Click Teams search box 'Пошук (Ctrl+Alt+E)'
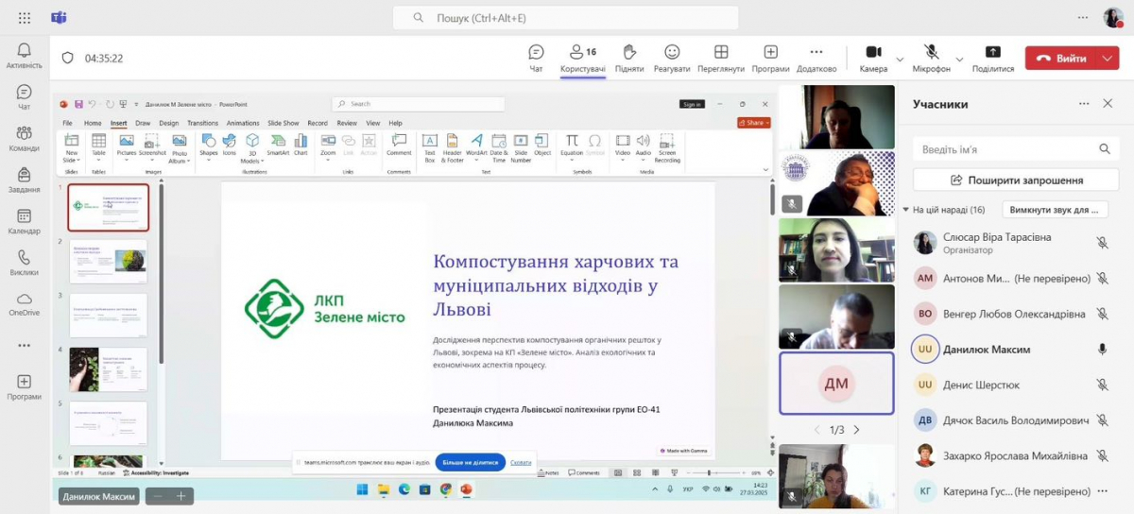Viewport: 1134px width, 514px height. click(x=566, y=18)
